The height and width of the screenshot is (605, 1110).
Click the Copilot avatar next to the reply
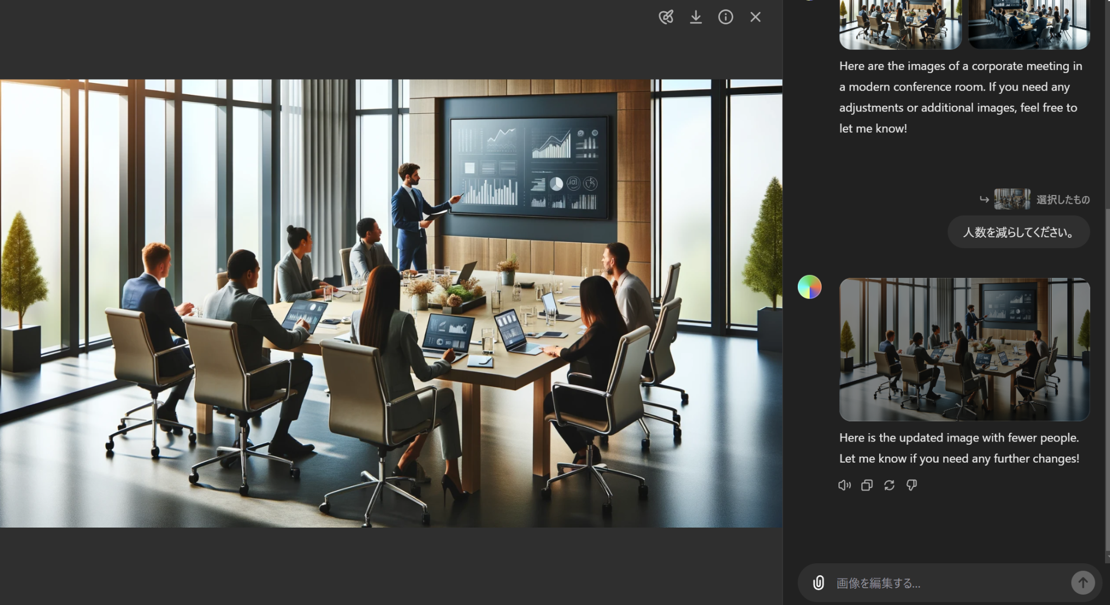tap(810, 287)
